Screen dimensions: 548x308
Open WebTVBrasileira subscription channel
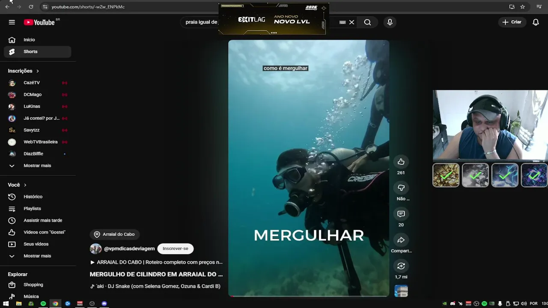[x=38, y=142]
